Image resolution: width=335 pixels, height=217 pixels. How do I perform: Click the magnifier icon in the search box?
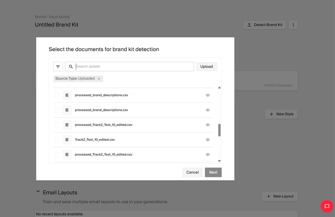pos(71,67)
